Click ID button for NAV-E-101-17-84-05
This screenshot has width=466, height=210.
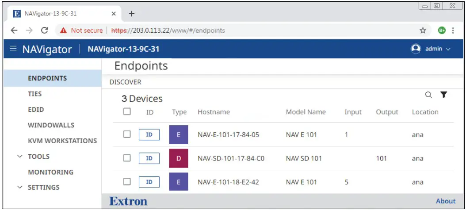coord(149,134)
